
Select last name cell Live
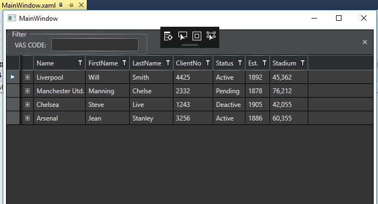[152, 104]
